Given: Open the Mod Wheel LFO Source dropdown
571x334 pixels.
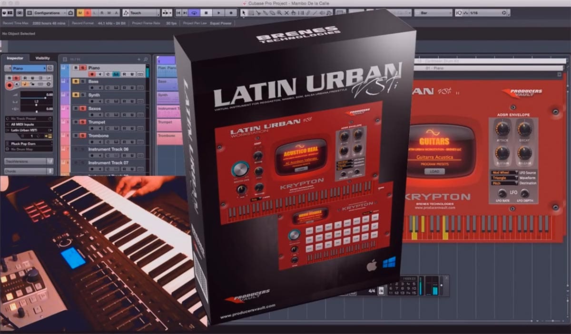Looking at the screenshot, I should (x=504, y=172).
